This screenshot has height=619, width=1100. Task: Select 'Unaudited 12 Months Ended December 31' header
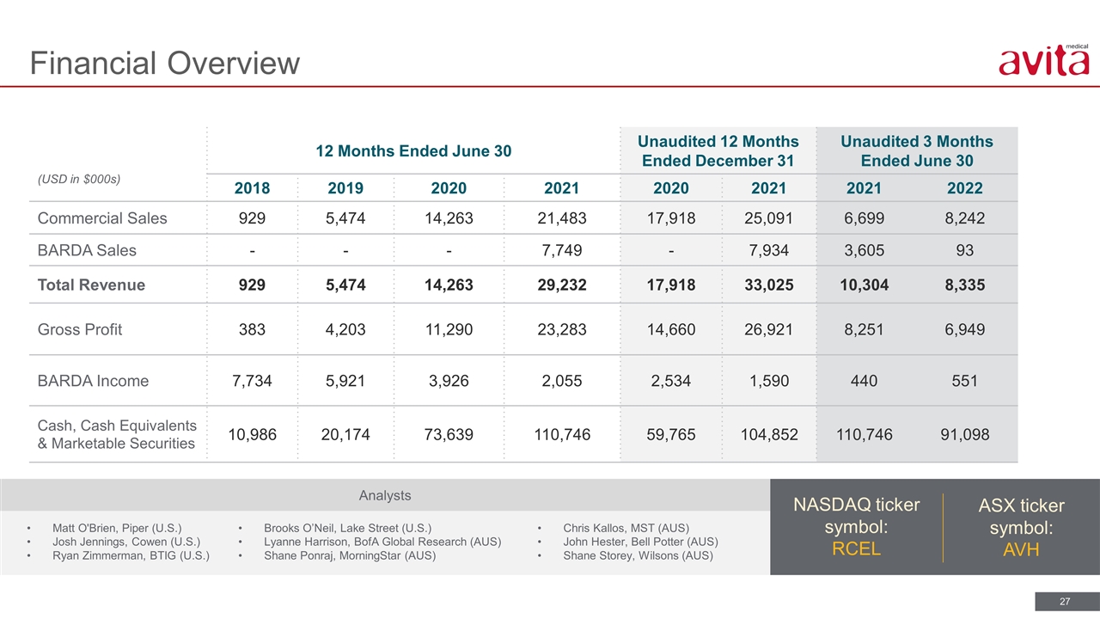pos(718,150)
